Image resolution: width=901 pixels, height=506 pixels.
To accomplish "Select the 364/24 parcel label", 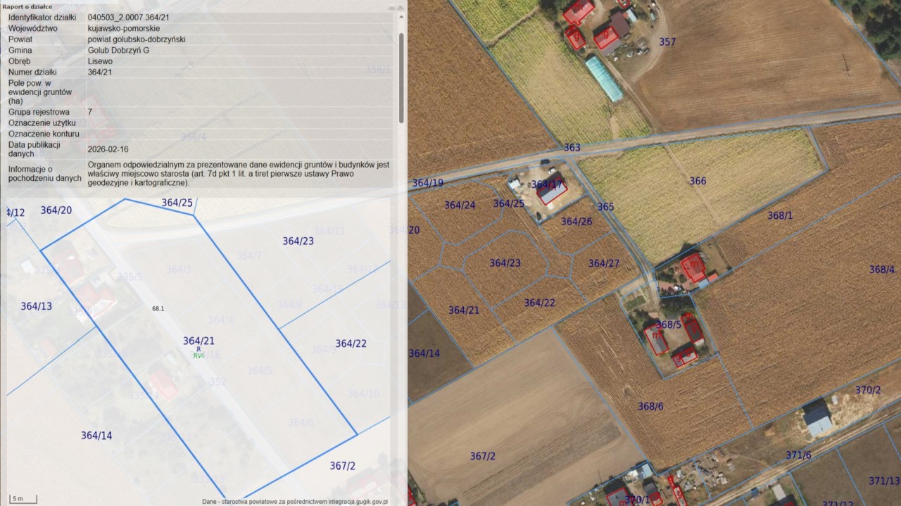I will pos(460,205).
